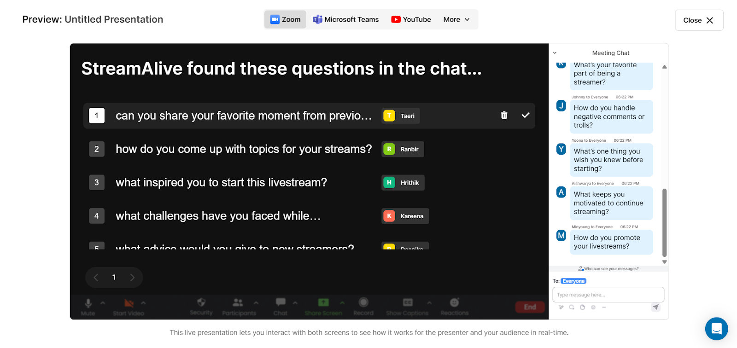Open the emoji picker below message box
The image size is (737, 348).
tap(593, 307)
